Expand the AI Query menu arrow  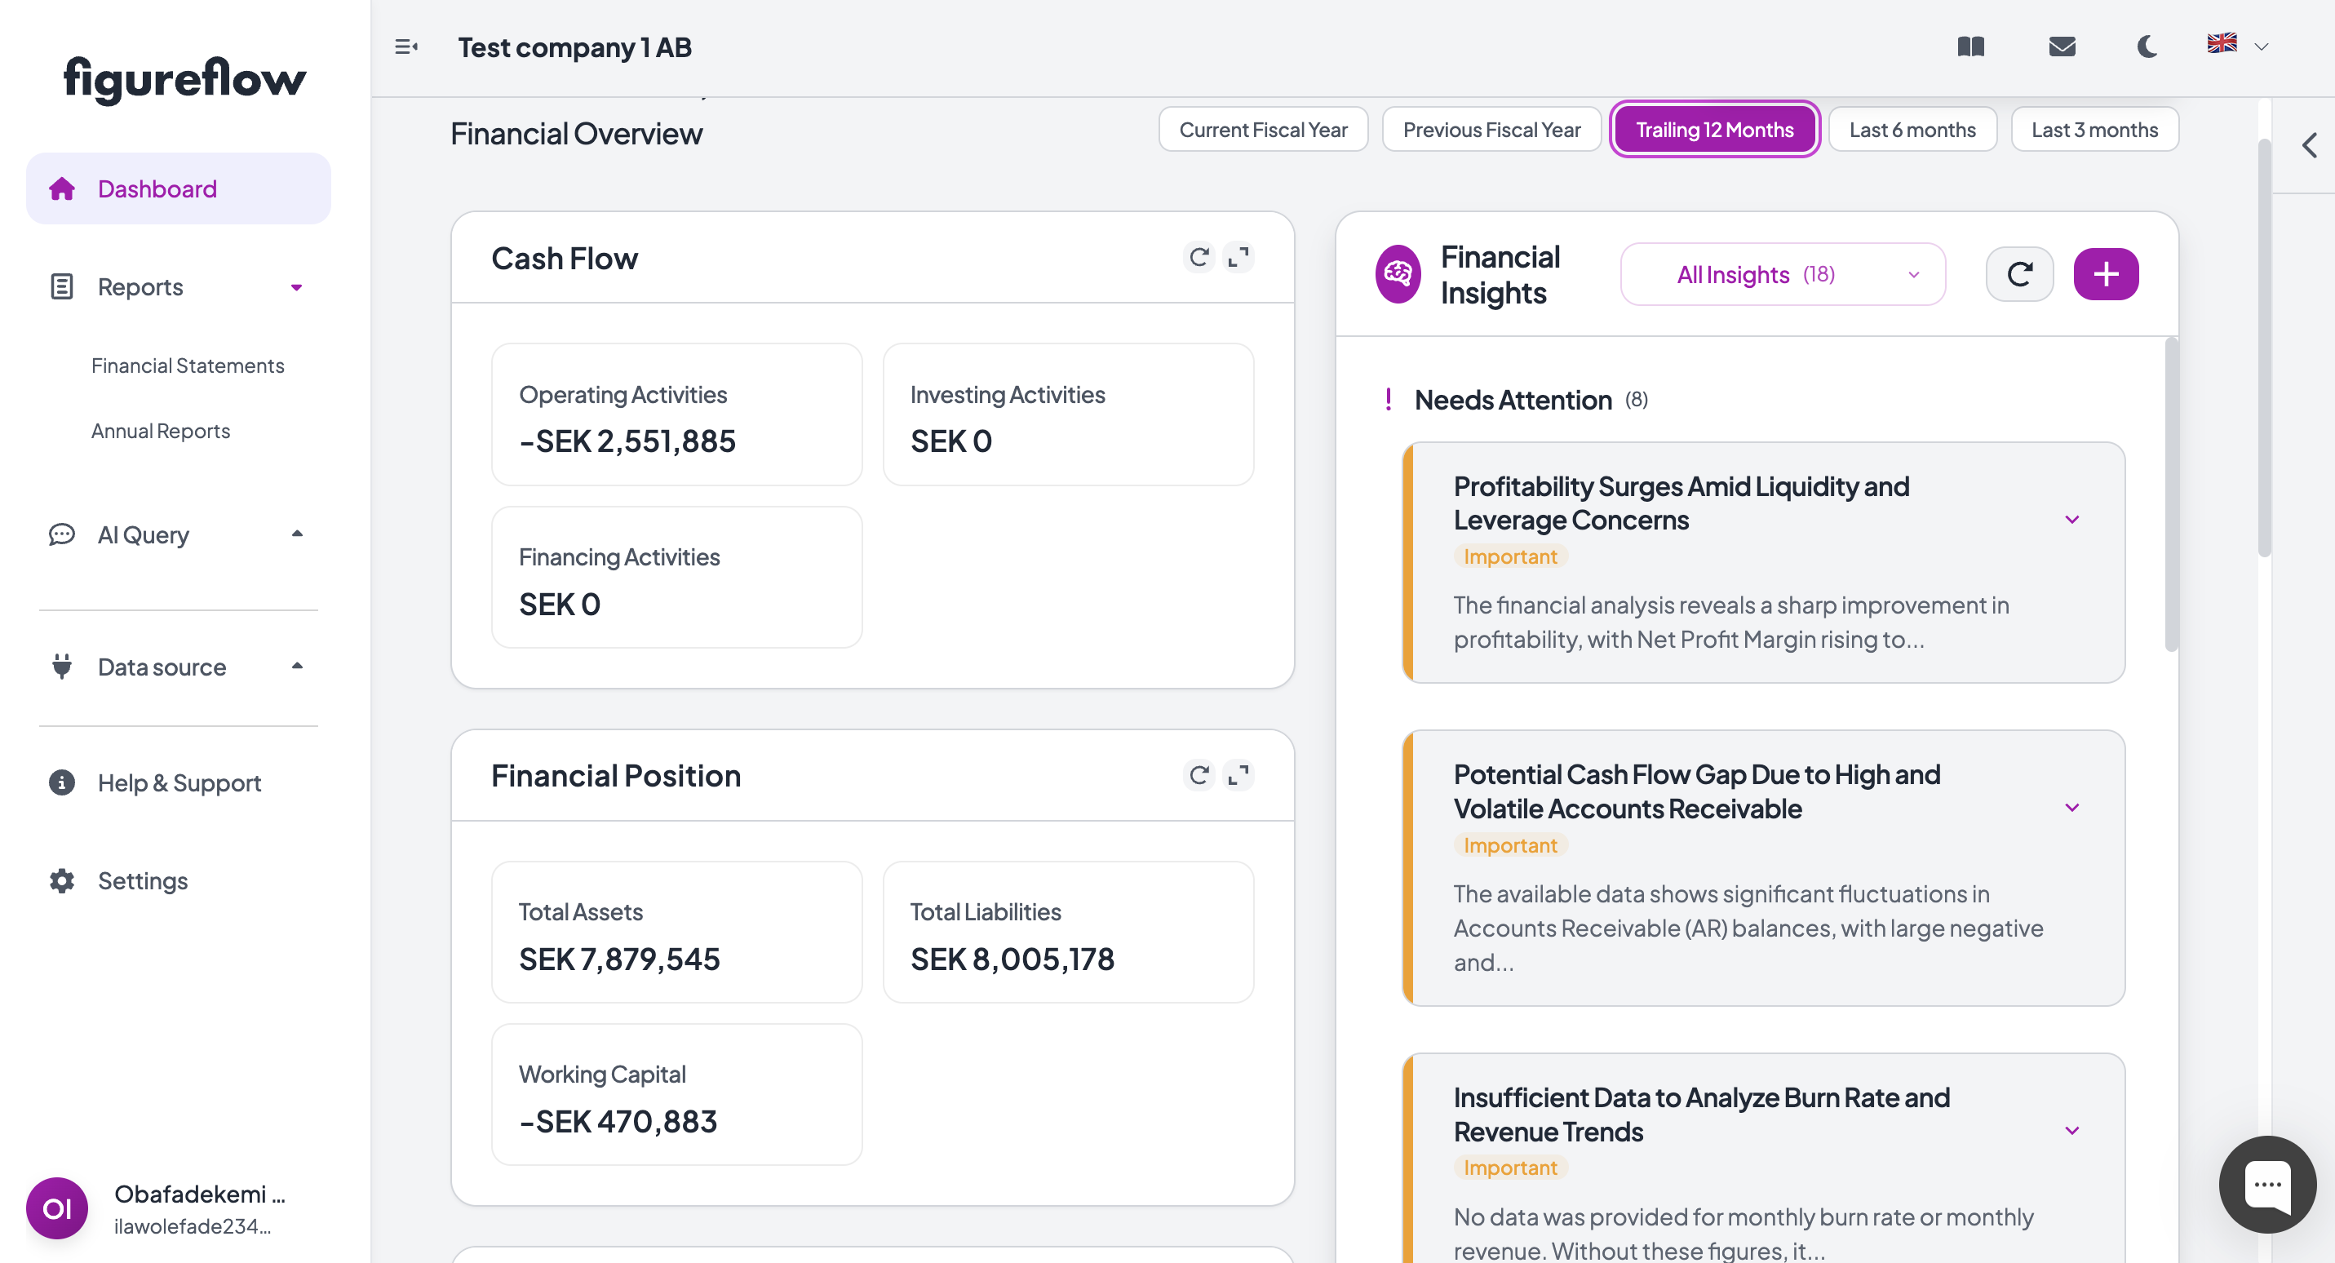click(296, 534)
